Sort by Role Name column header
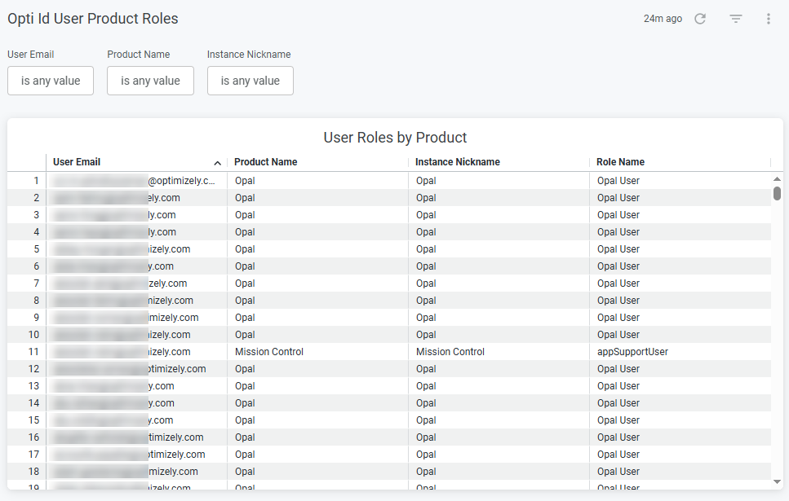Image resolution: width=789 pixels, height=501 pixels. click(x=620, y=162)
